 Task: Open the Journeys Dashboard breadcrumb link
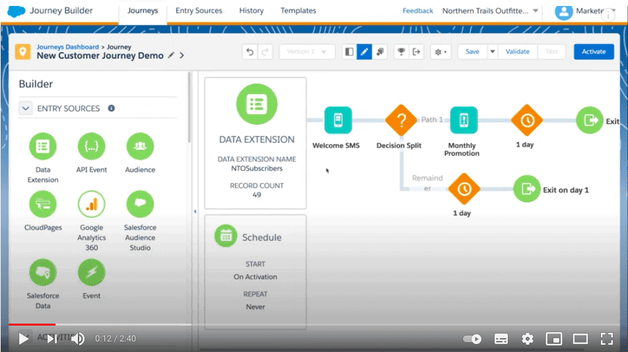click(x=67, y=47)
